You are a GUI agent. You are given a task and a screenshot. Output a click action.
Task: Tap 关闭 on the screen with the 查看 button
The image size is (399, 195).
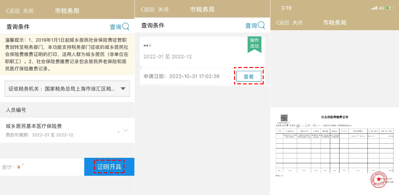(x=163, y=10)
